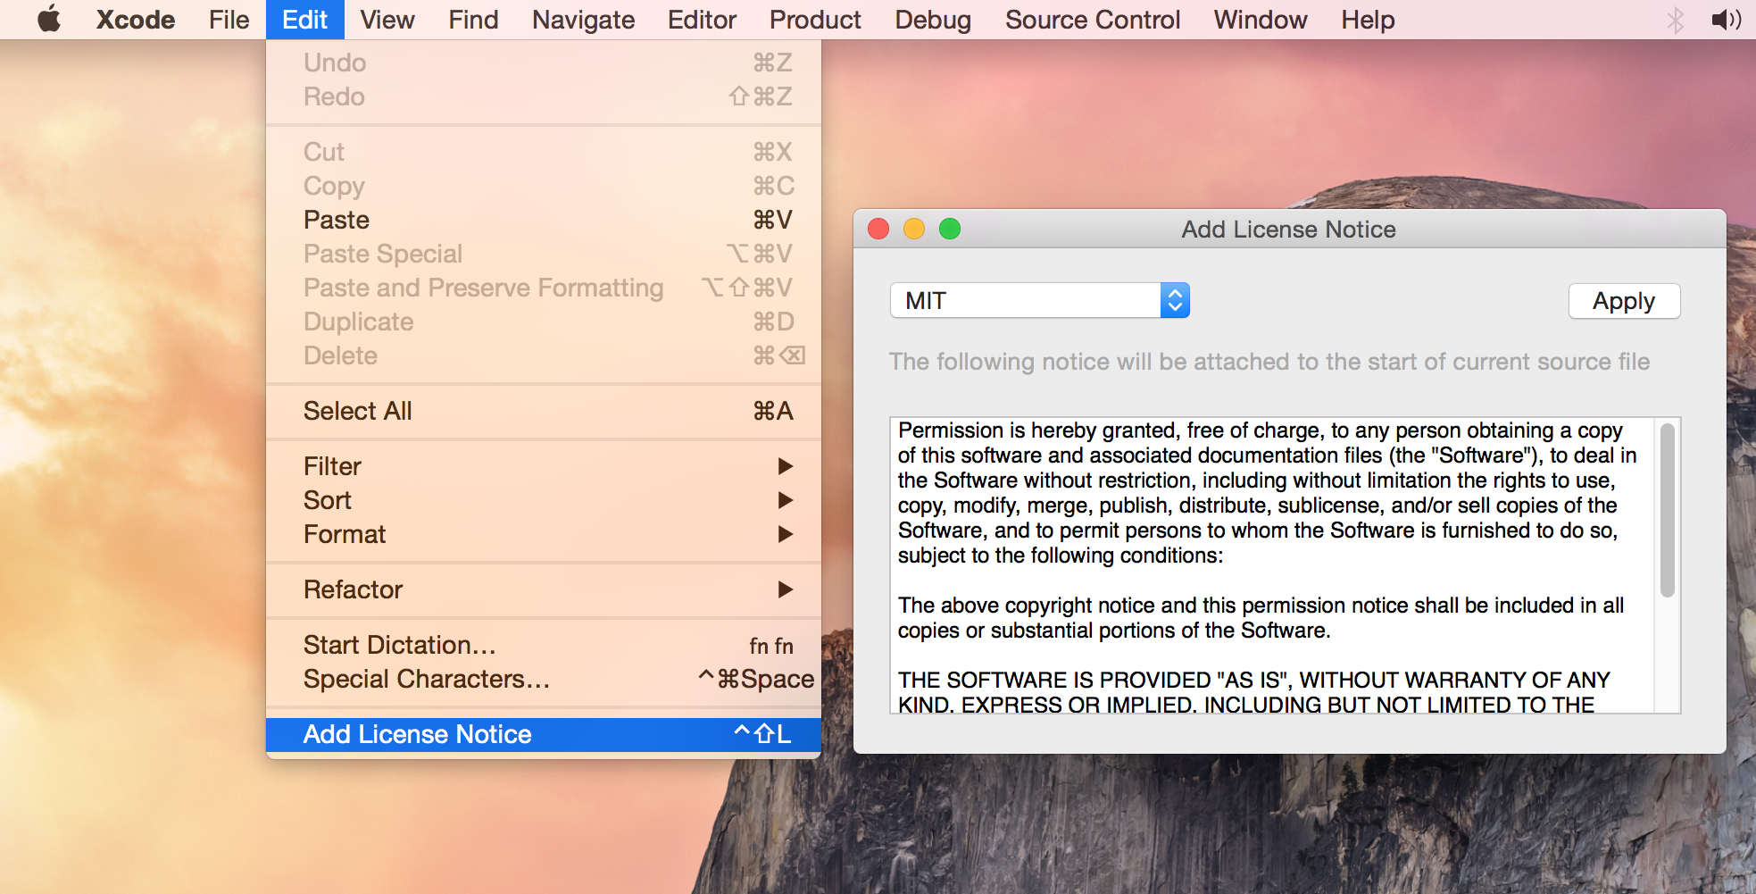Expand the Filter submenu
This screenshot has height=894, width=1756.
pos(544,466)
